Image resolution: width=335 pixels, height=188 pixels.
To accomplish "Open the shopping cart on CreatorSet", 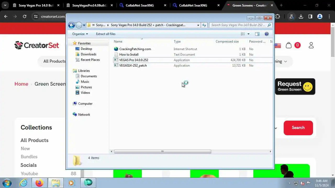I will pyautogui.click(x=289, y=45).
